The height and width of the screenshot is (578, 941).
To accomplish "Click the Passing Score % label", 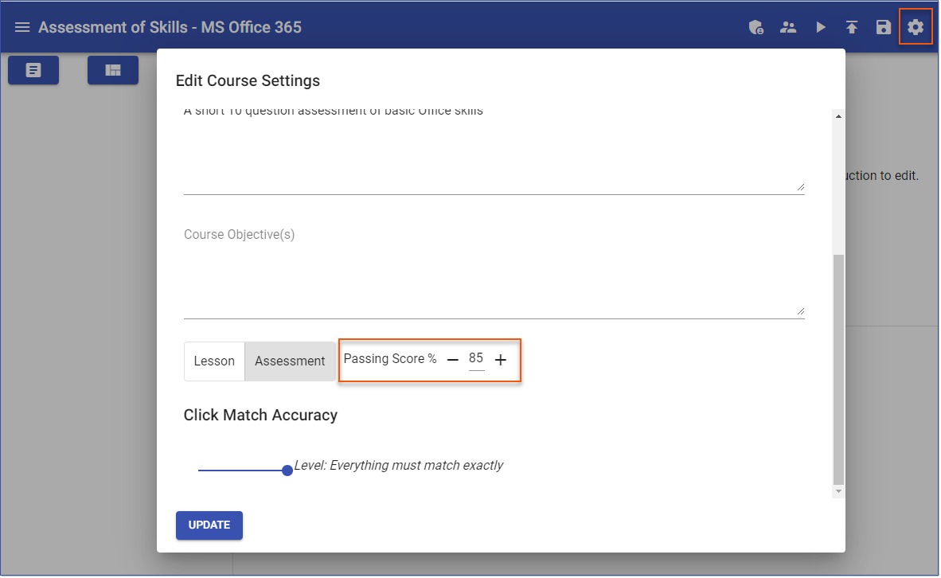I will (390, 359).
